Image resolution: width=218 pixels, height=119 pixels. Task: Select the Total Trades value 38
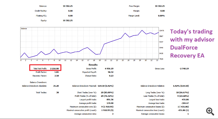pos(58,92)
